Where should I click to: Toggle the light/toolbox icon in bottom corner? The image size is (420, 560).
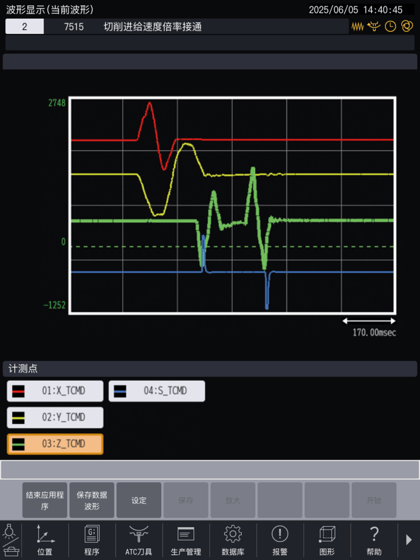[10, 540]
